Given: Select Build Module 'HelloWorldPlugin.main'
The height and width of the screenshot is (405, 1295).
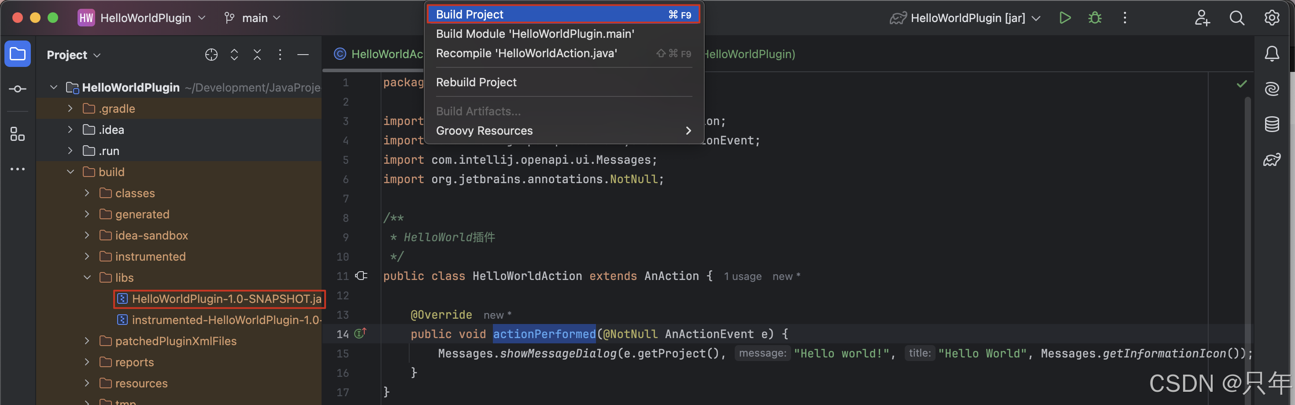Looking at the screenshot, I should (563, 33).
